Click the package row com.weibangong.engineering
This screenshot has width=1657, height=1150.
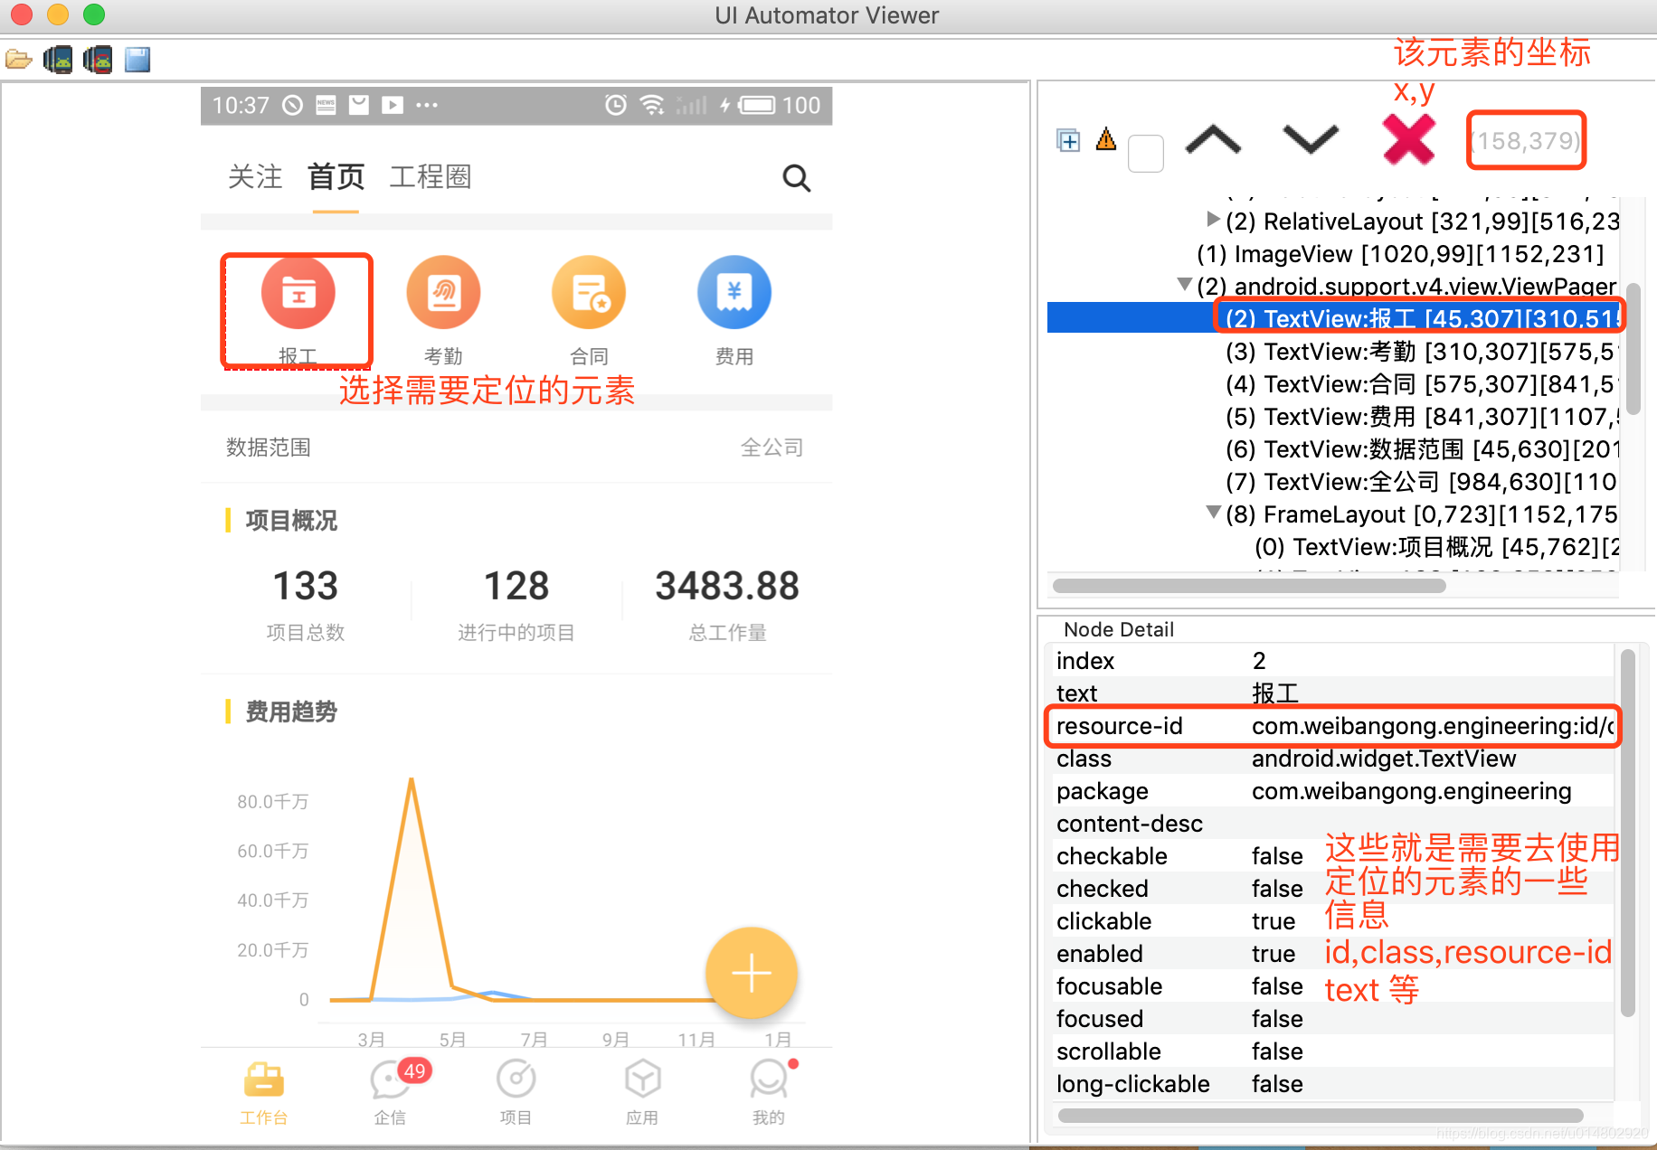click(x=1333, y=791)
